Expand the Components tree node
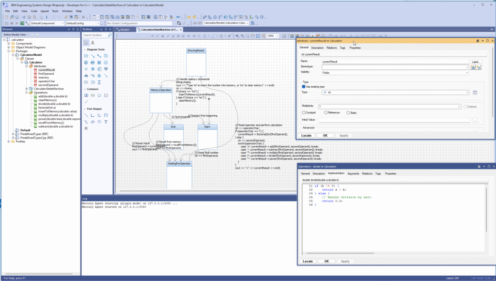The width and height of the screenshot is (496, 281). click(x=9, y=44)
